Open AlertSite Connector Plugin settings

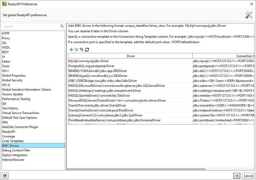[x=33, y=127]
